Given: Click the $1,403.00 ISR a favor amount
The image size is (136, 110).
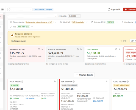Looking at the screenshot, I should (x=68, y=89).
